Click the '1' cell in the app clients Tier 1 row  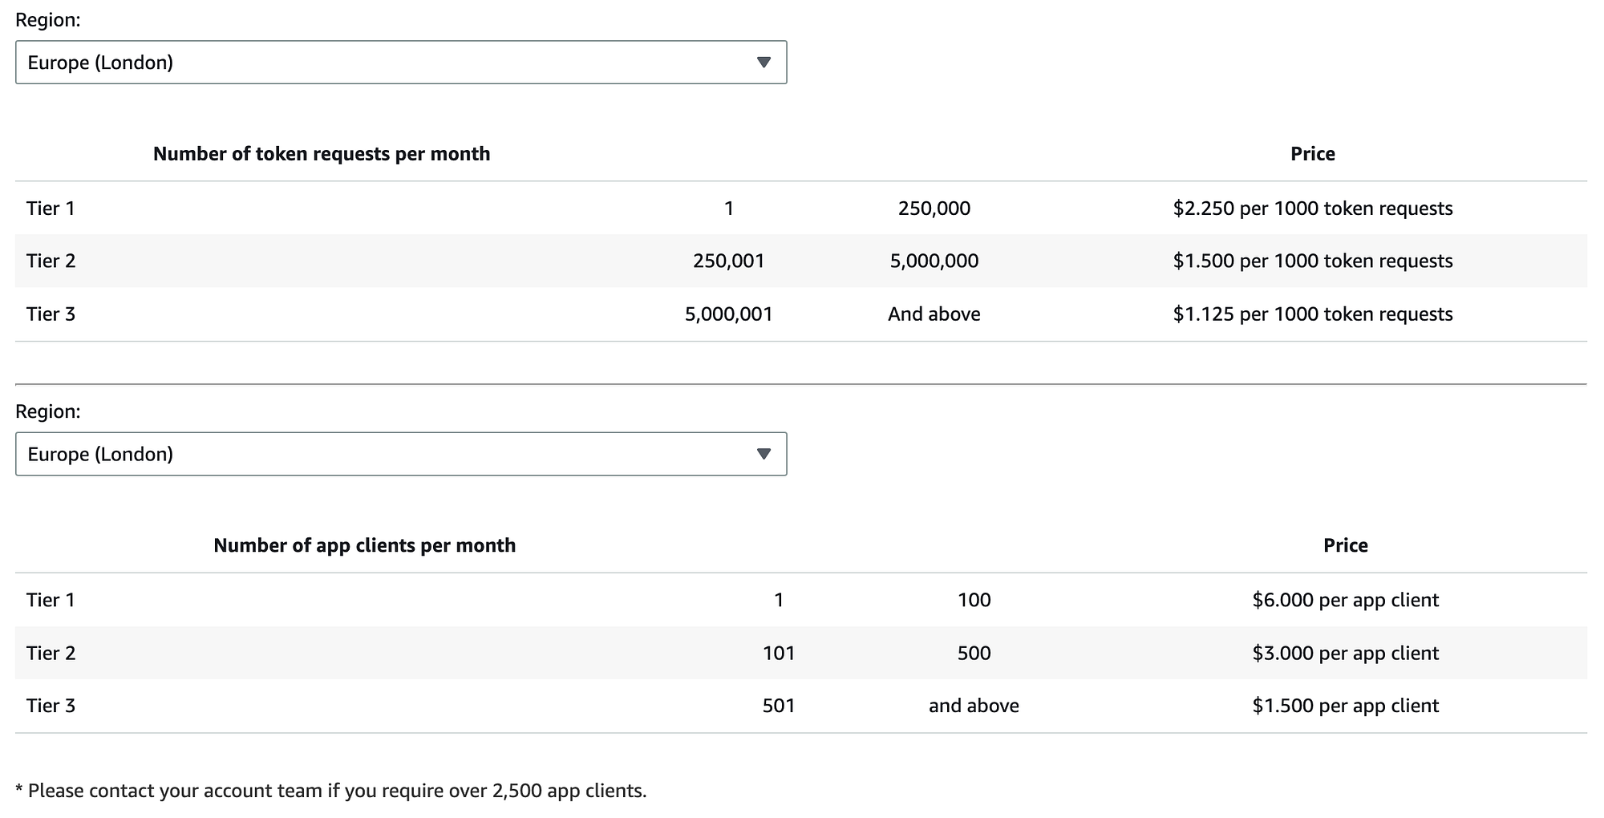(x=779, y=600)
